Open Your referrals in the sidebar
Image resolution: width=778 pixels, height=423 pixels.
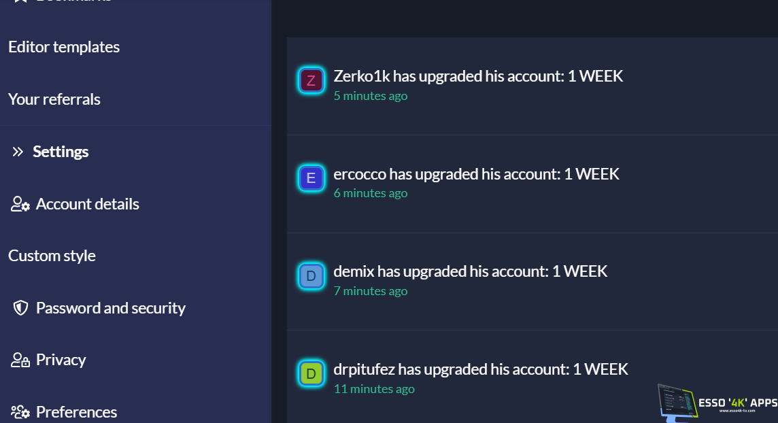pos(54,99)
